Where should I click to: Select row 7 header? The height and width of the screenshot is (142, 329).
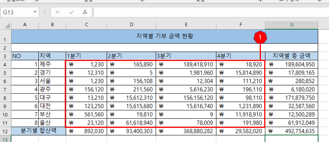6,90
